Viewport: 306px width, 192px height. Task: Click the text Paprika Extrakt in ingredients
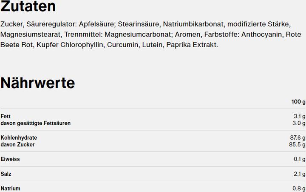click(192, 45)
